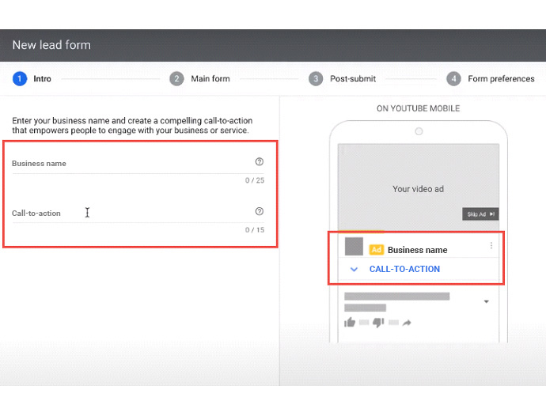Image resolution: width=546 pixels, height=416 pixels.
Task: Click the Ad badge in preview
Action: 377,250
